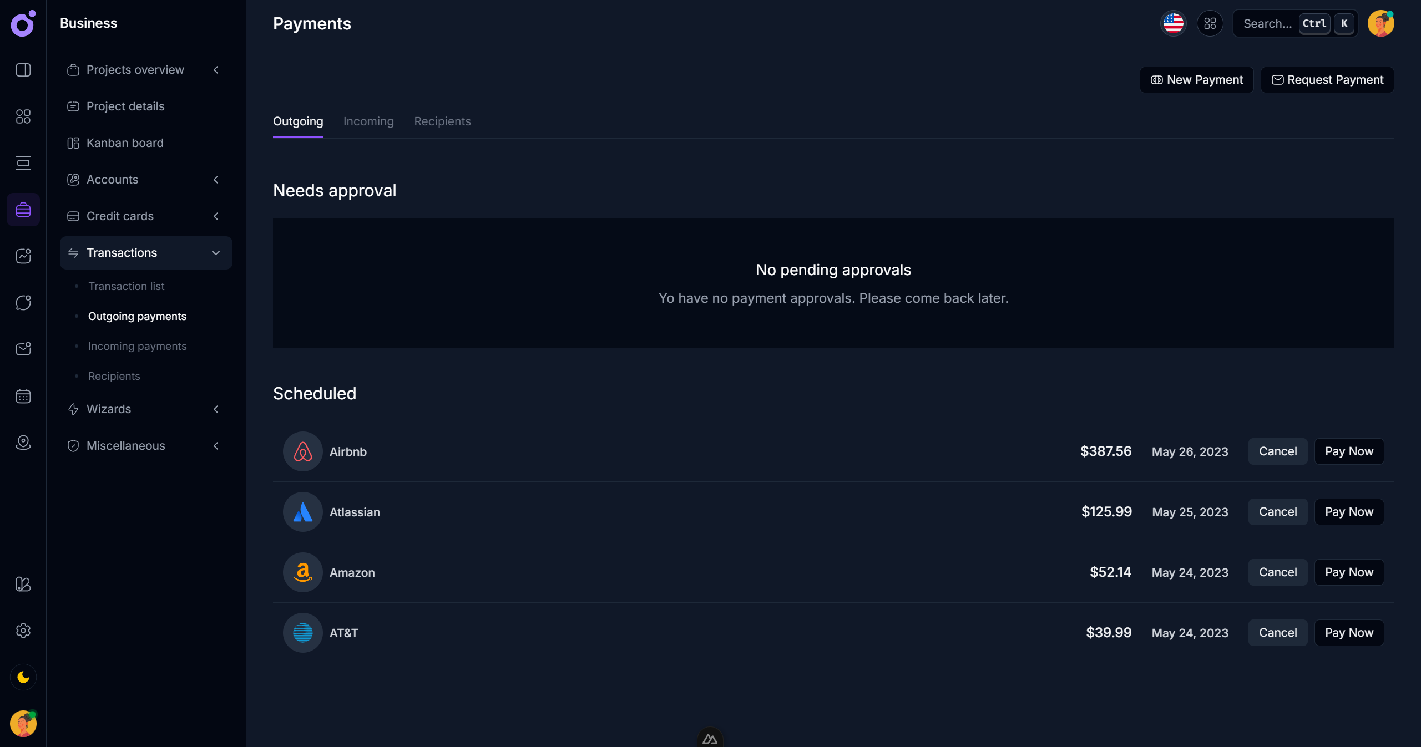1421x747 pixels.
Task: Collapse the Transactions menu
Action: tap(216, 253)
